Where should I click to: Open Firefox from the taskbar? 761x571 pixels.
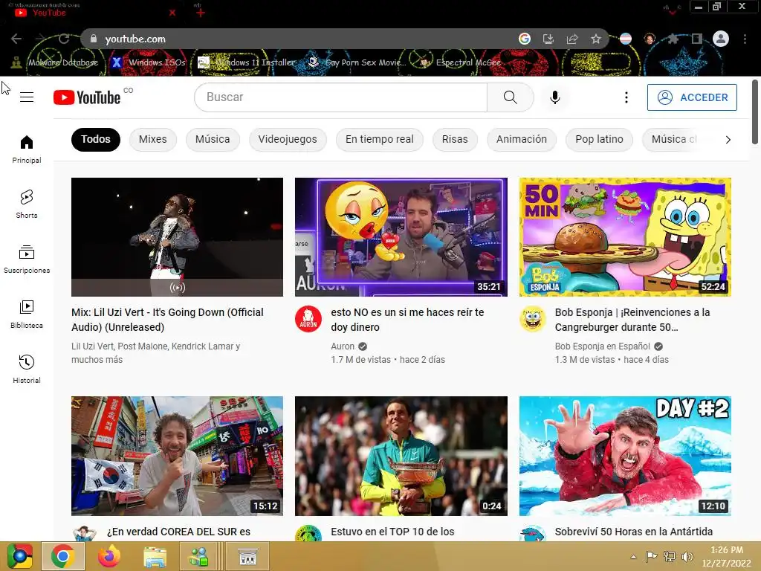click(x=109, y=556)
